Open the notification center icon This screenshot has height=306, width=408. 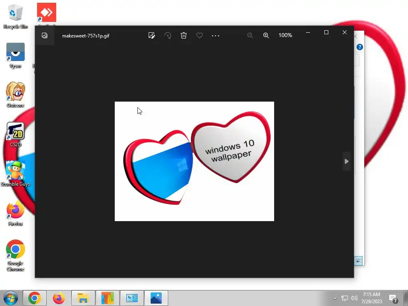point(393,299)
